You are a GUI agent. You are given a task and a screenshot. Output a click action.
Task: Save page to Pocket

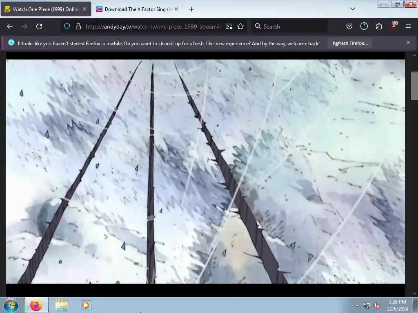[349, 26]
